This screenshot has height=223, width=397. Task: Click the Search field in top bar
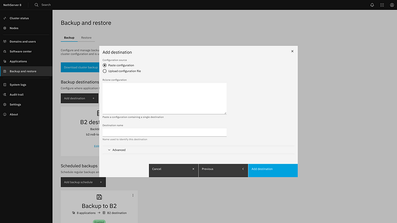(x=46, y=5)
